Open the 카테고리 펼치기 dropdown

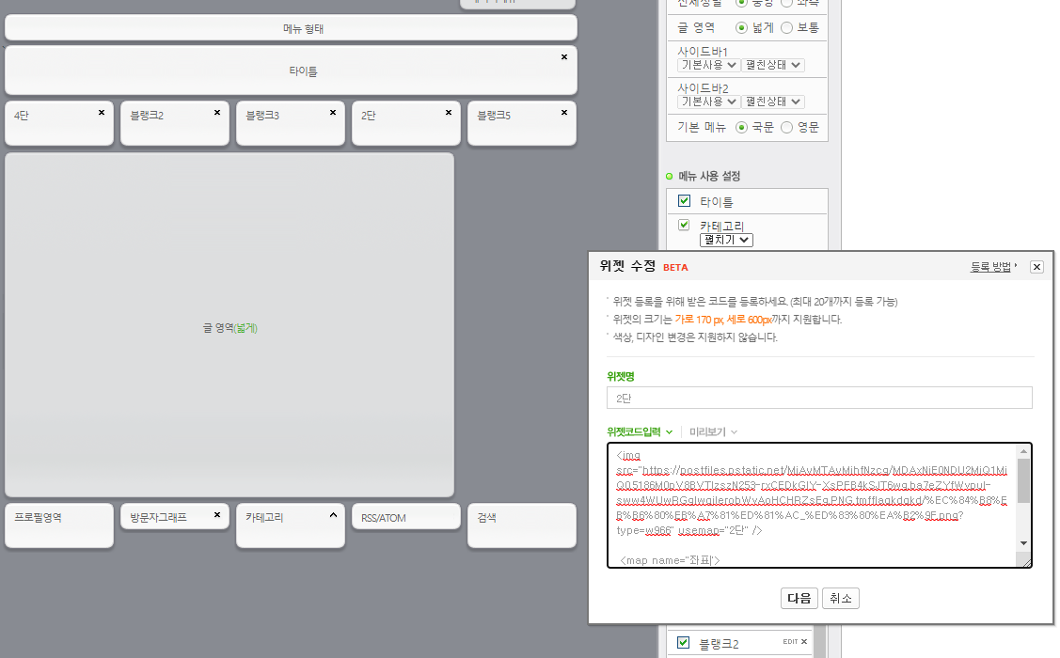pos(726,240)
